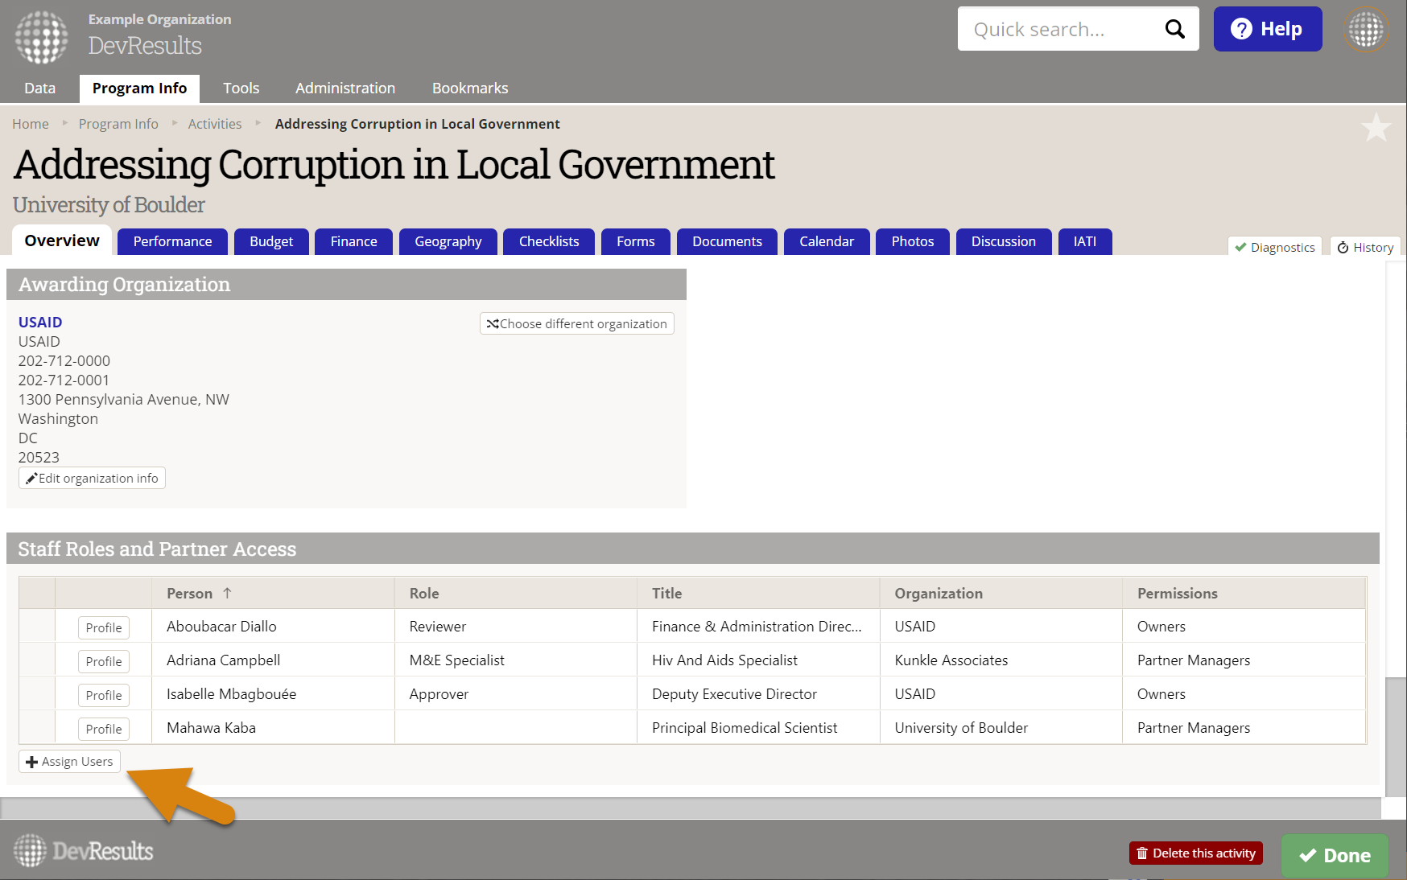Screen dimensions: 1407x880
Task: Click the Assign Users button
Action: 69,761
